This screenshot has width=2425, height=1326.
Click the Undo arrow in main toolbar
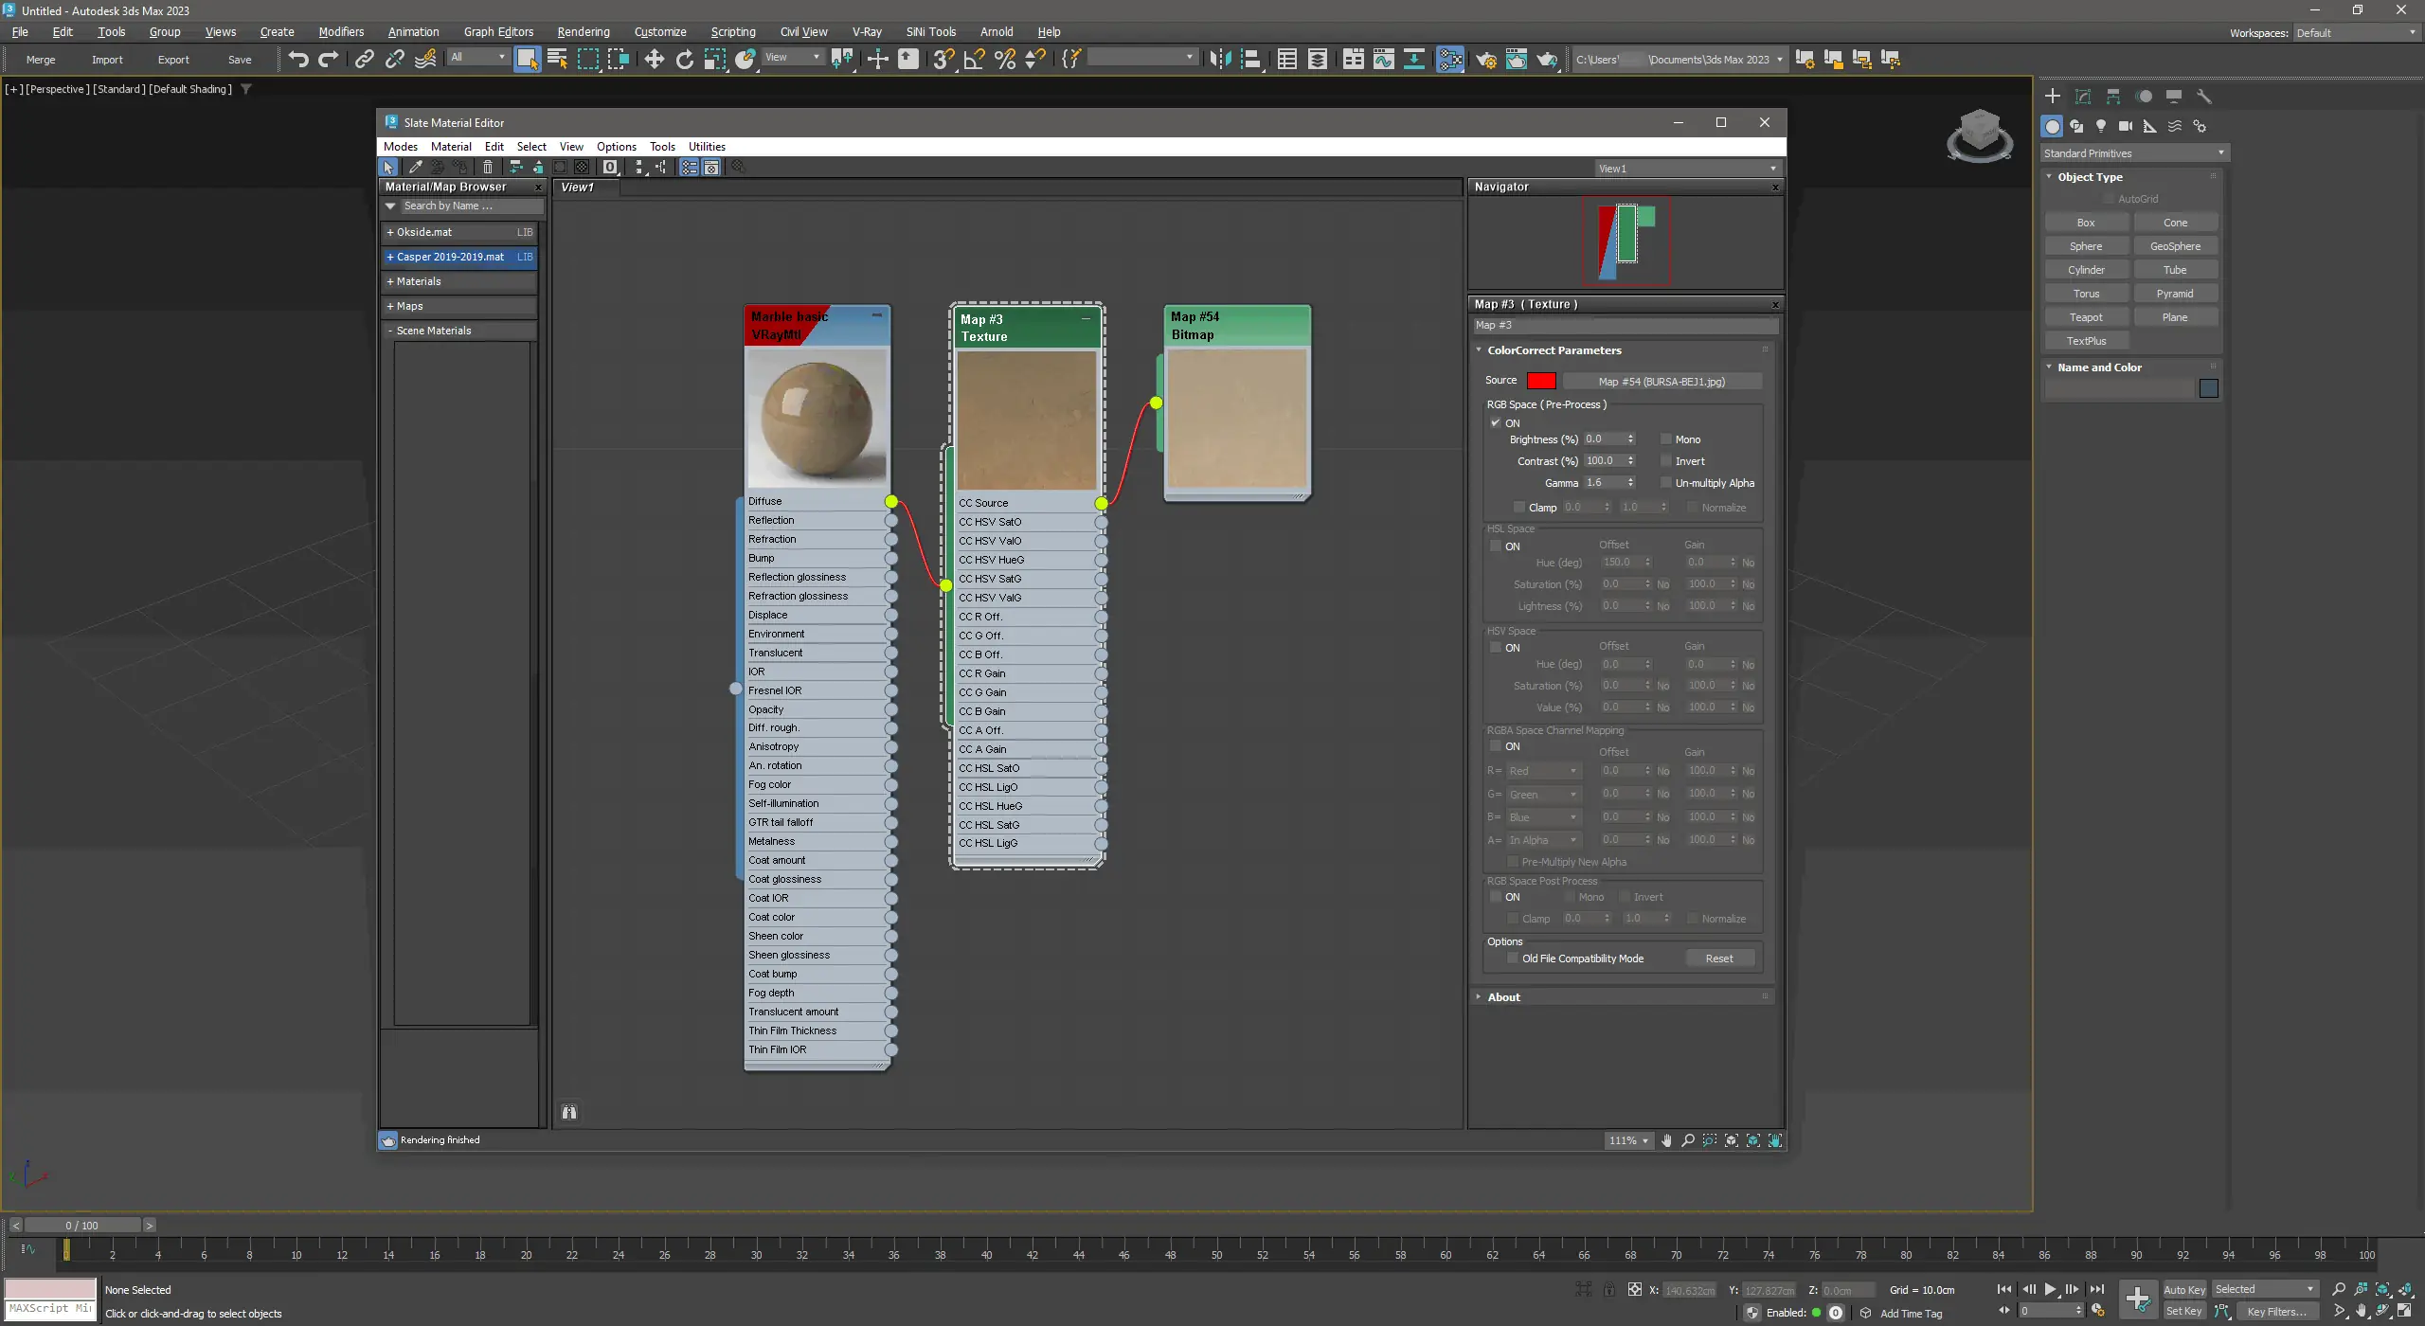click(x=297, y=59)
